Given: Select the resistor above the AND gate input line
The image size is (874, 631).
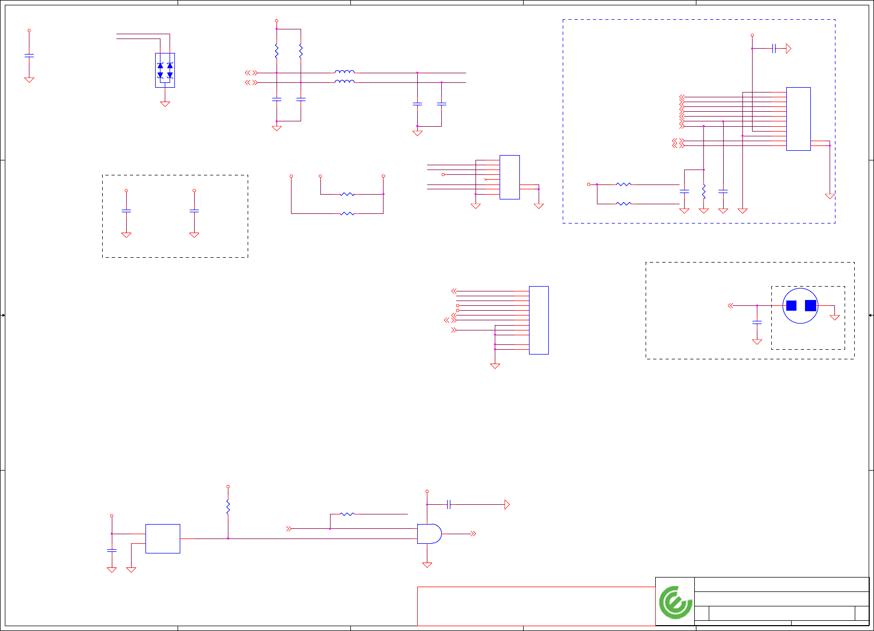Looking at the screenshot, I should pos(347,514).
